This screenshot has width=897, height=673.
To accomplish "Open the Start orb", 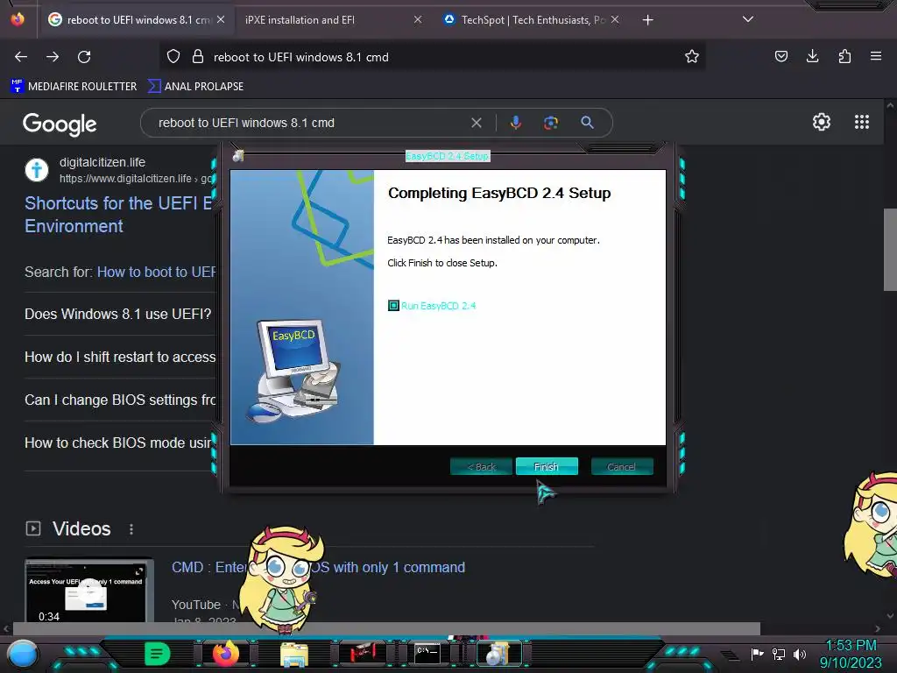I will pyautogui.click(x=23, y=654).
